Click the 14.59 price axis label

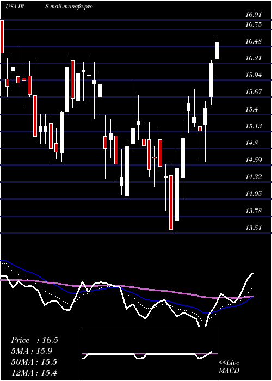[254, 160]
